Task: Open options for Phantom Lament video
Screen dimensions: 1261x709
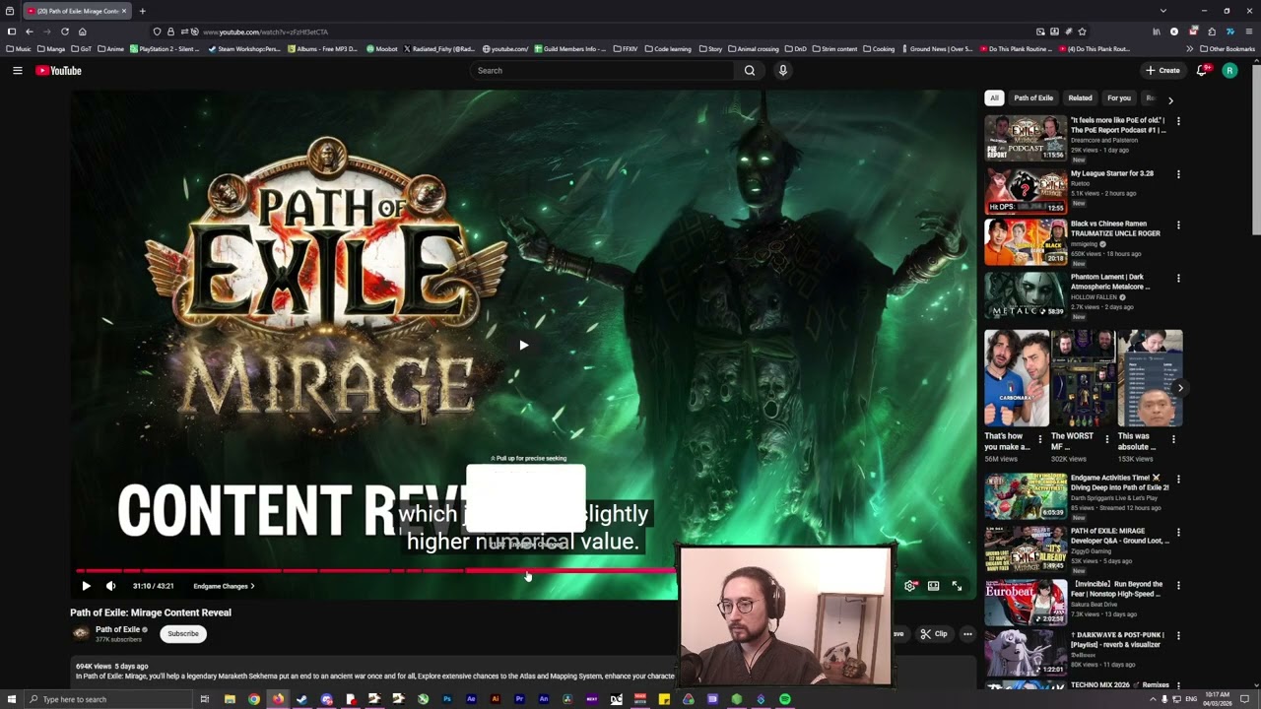Action: (1178, 279)
